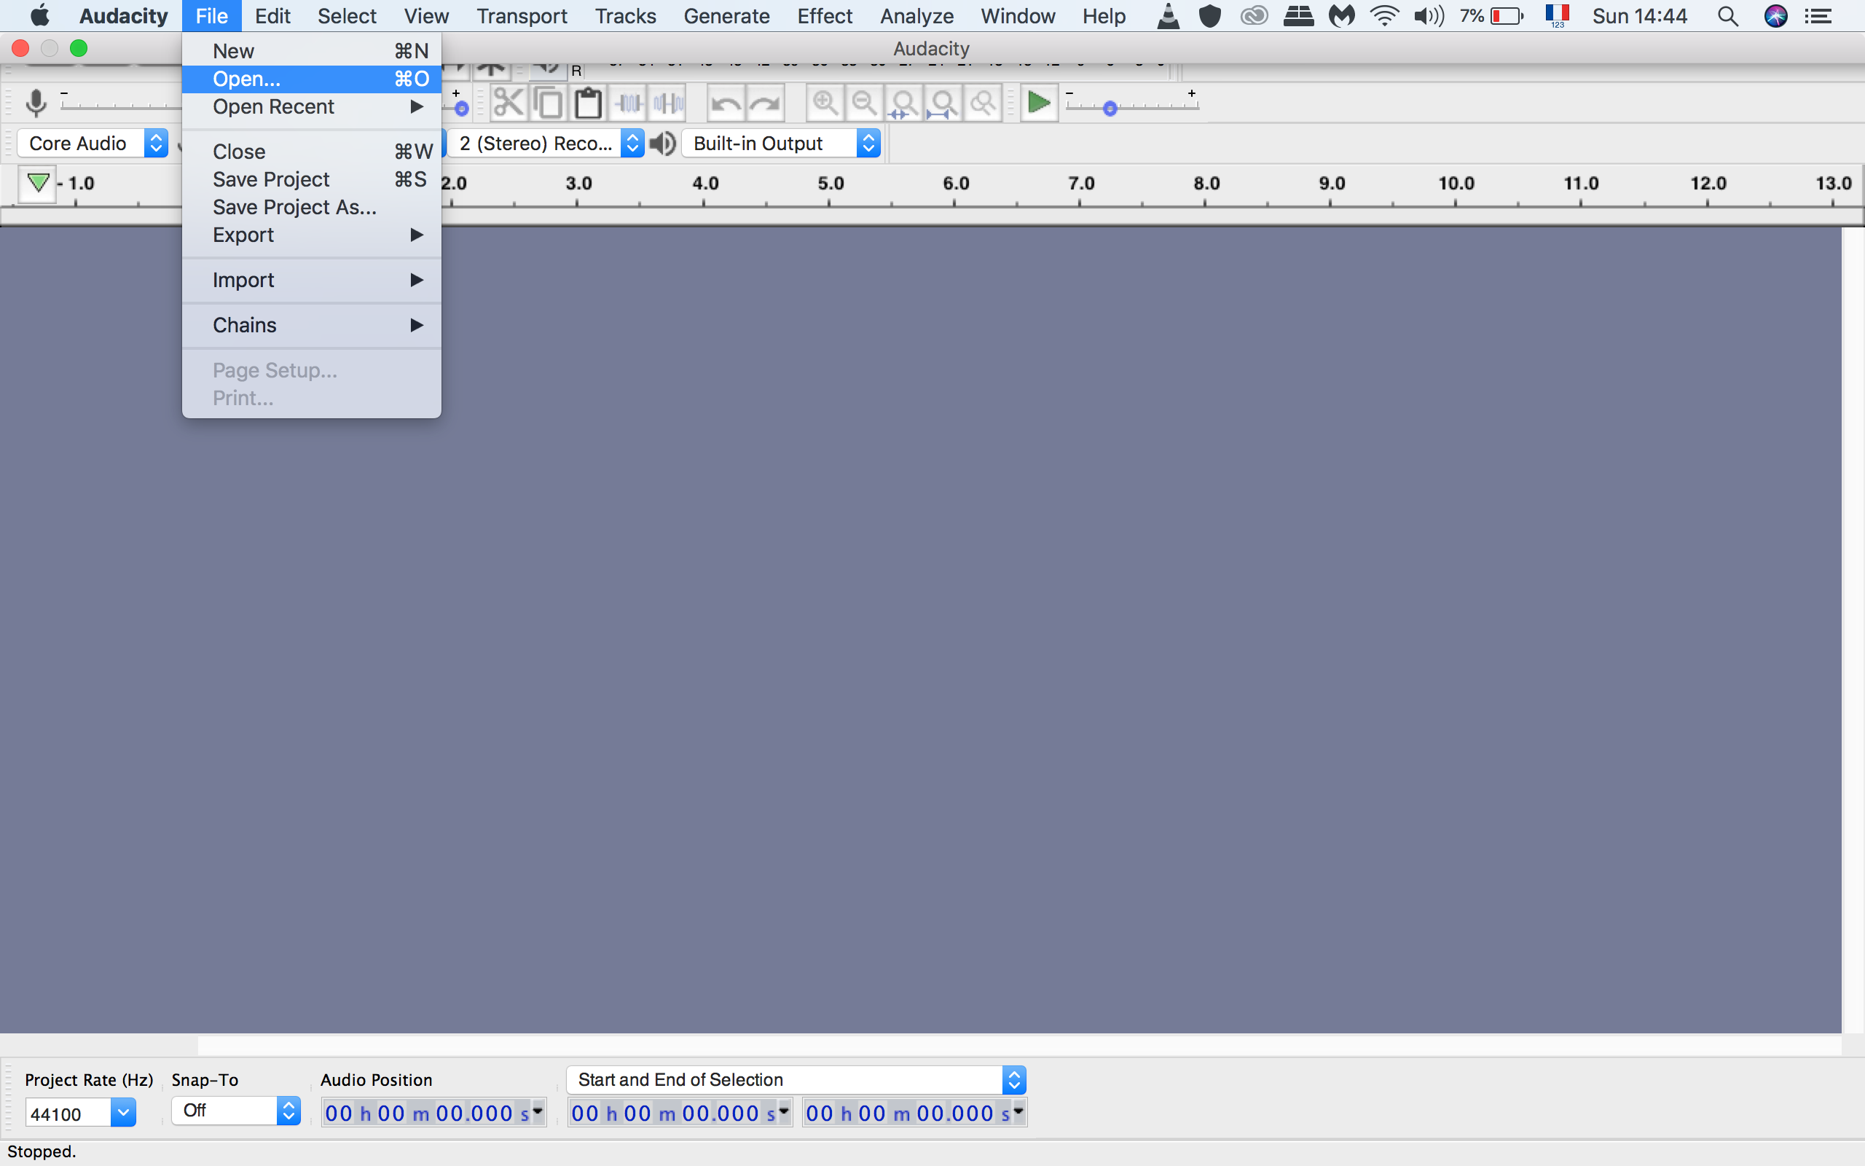Click the selection start time field
Viewport: 1865px width, 1166px height.
(x=680, y=1113)
